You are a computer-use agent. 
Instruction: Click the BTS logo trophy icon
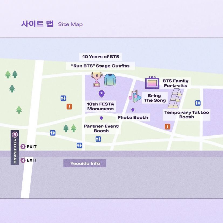click(97, 79)
